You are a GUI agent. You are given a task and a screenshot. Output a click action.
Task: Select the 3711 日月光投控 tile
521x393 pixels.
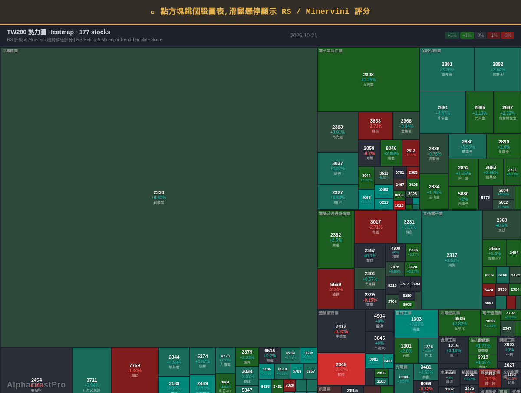(92, 370)
